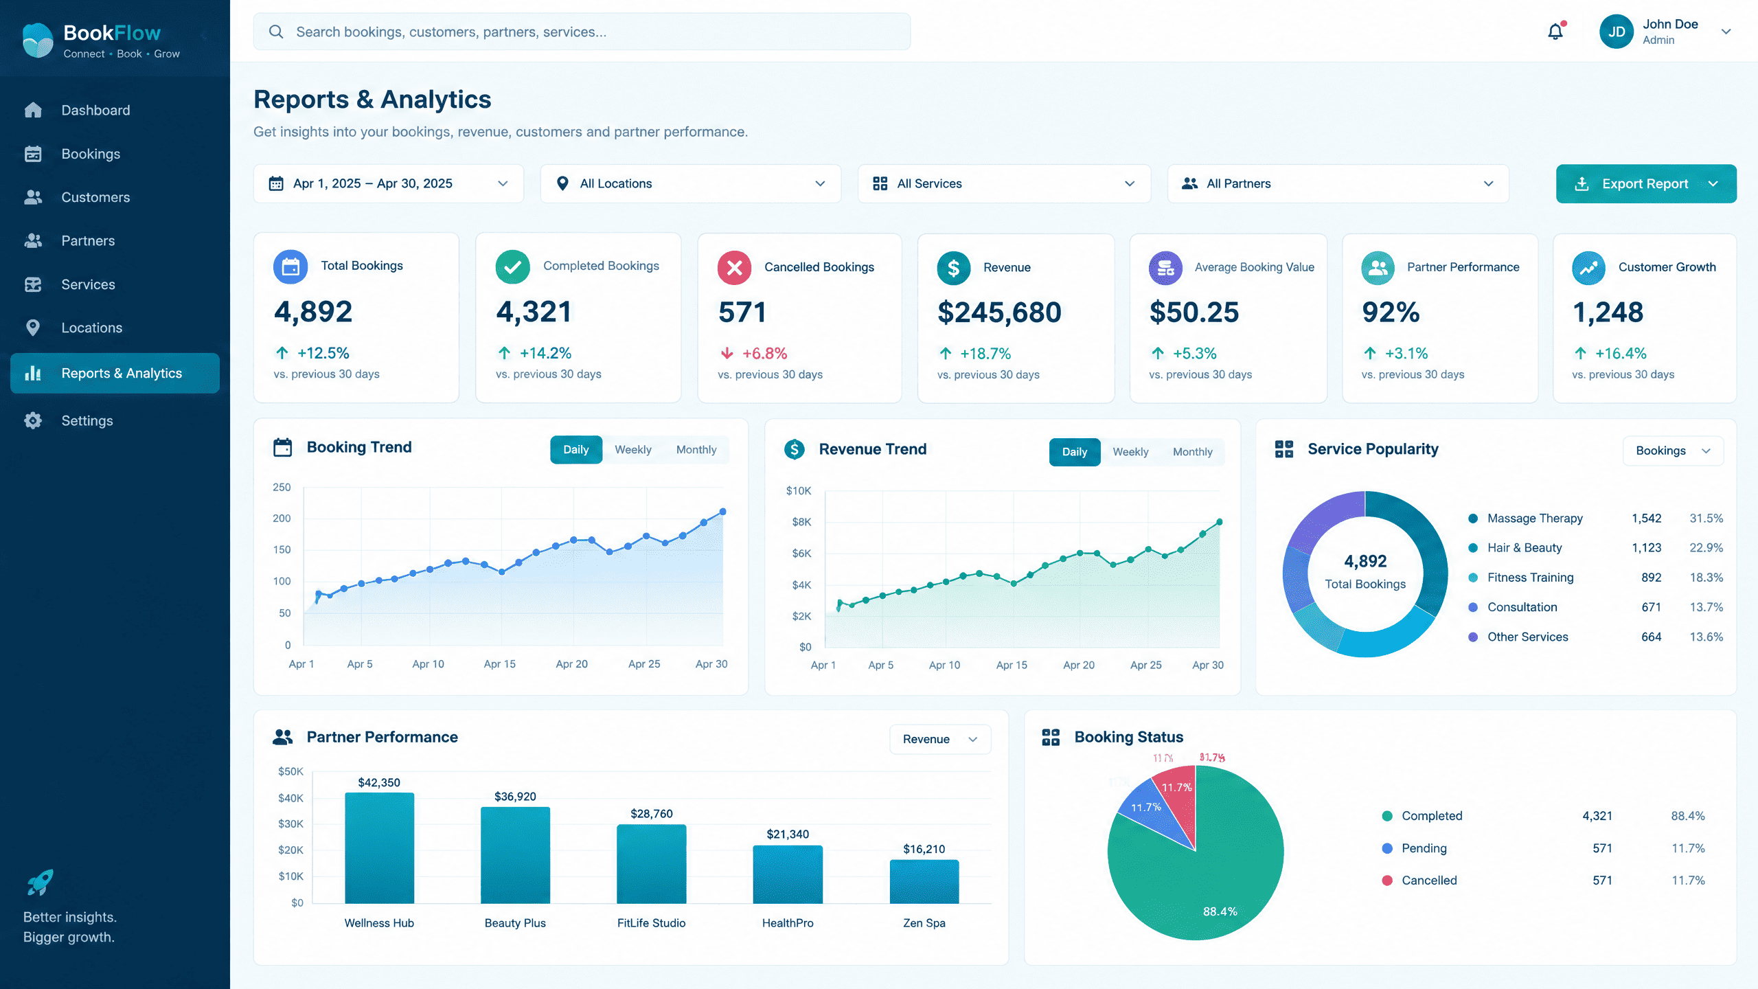
Task: Click the HealthPro bar
Action: pyautogui.click(x=788, y=874)
